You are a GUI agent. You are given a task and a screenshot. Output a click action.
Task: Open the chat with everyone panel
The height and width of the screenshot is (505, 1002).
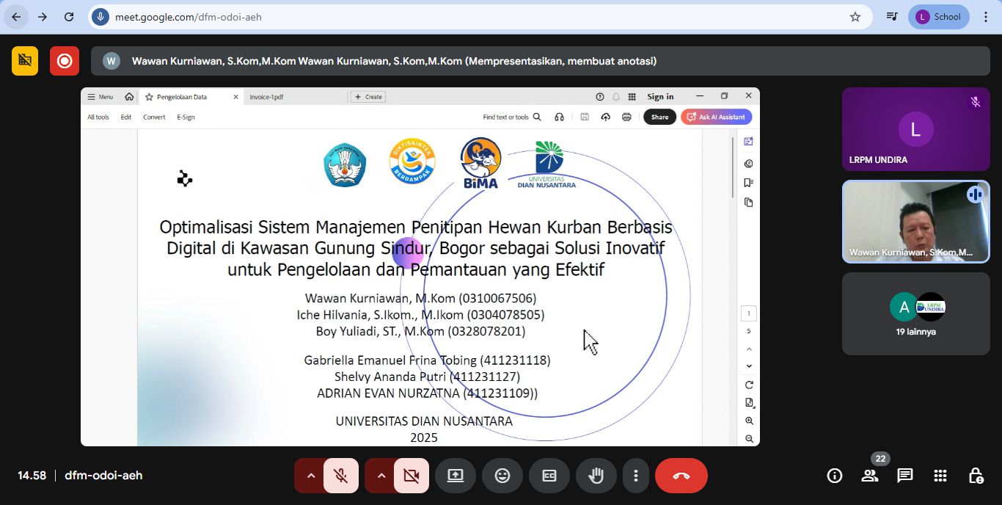[x=904, y=476]
